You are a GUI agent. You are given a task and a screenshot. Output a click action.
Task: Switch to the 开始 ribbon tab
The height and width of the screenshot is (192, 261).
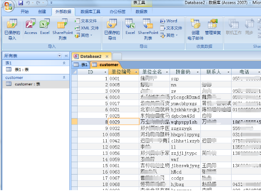tap(25, 11)
